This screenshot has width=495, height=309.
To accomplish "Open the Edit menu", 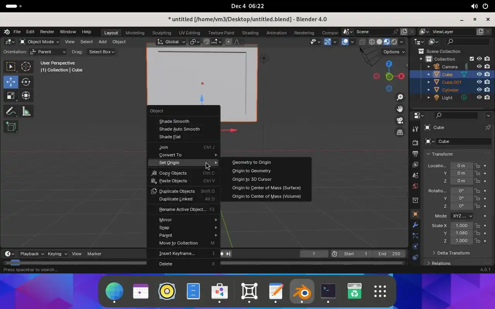I will point(30,32).
